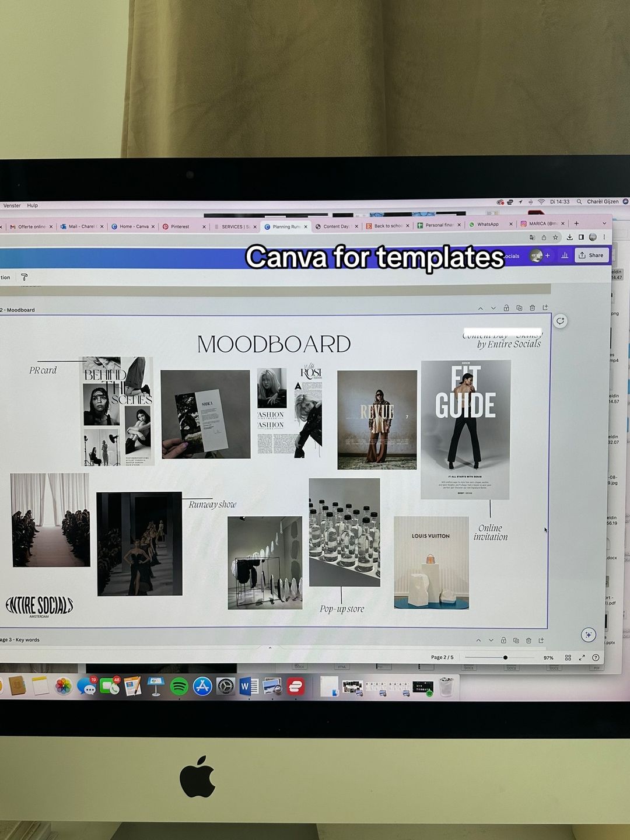Viewport: 630px width, 840px height.
Task: Duplicate the Moodboard page
Action: click(x=519, y=307)
